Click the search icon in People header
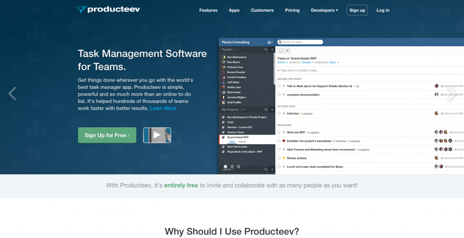The image size is (464, 238). coord(266,50)
